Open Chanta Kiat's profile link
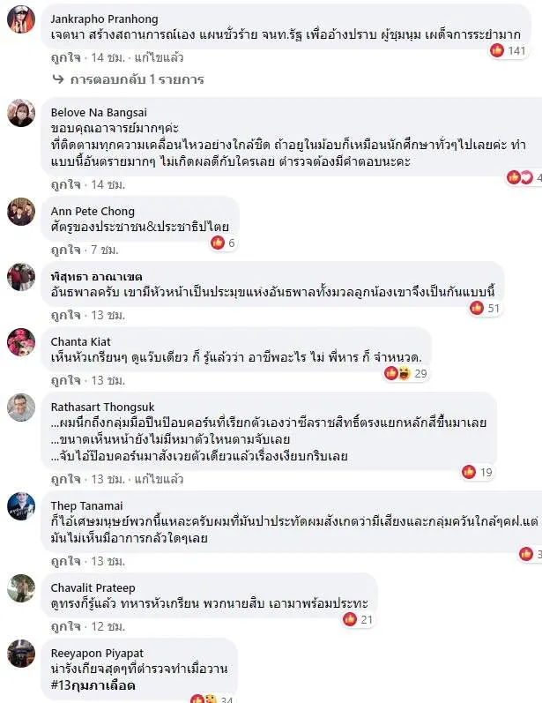 [80, 341]
